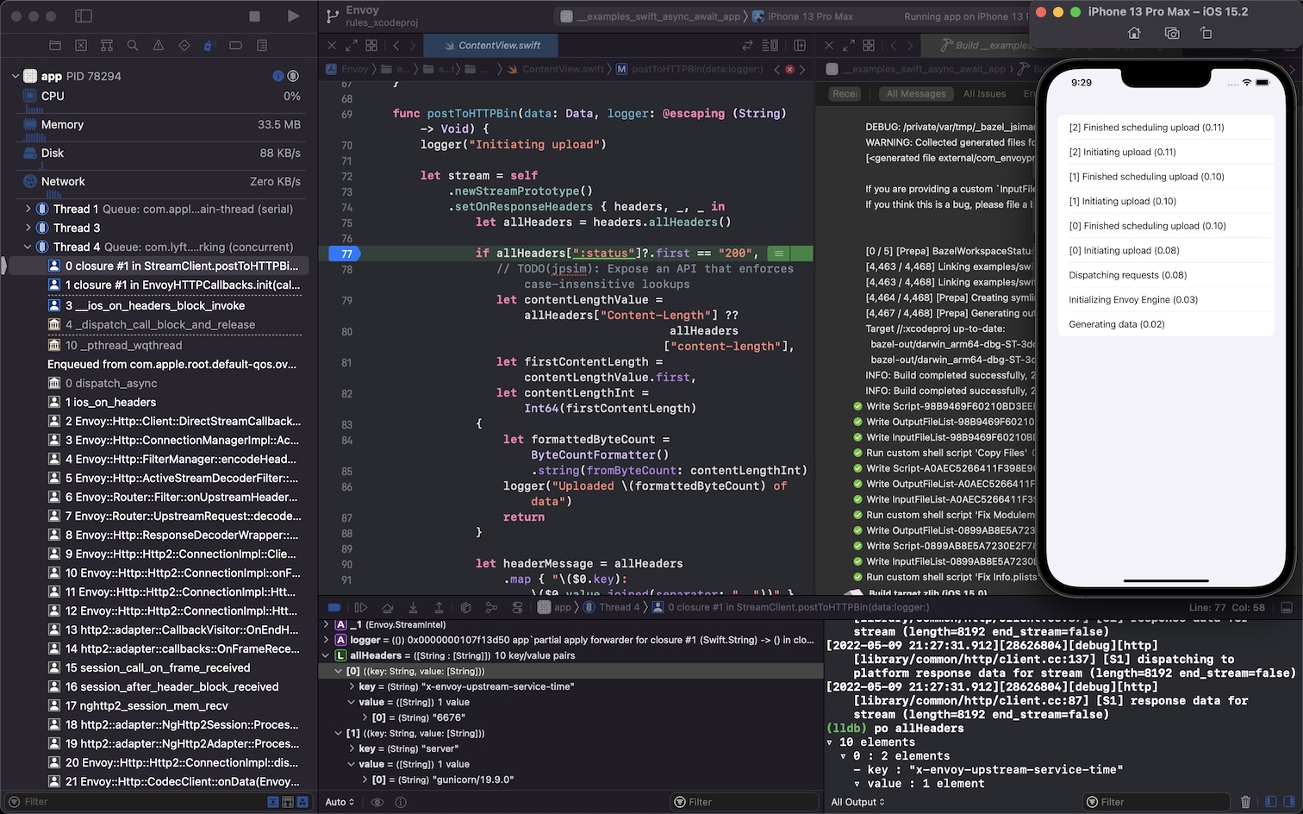Clear the console with trash icon
Viewport: 1303px width, 814px height.
(x=1245, y=802)
